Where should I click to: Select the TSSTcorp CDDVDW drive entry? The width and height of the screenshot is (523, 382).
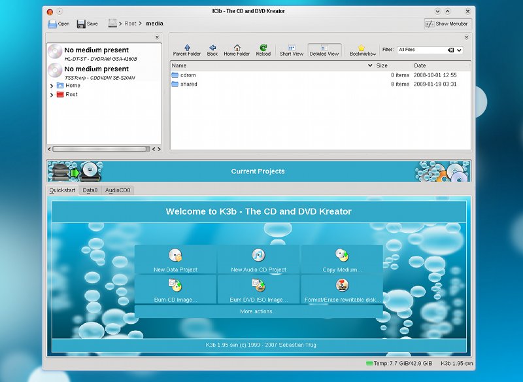pos(105,72)
